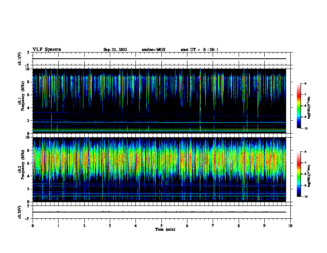Click time axis tick label "10" at right end

click(290, 226)
